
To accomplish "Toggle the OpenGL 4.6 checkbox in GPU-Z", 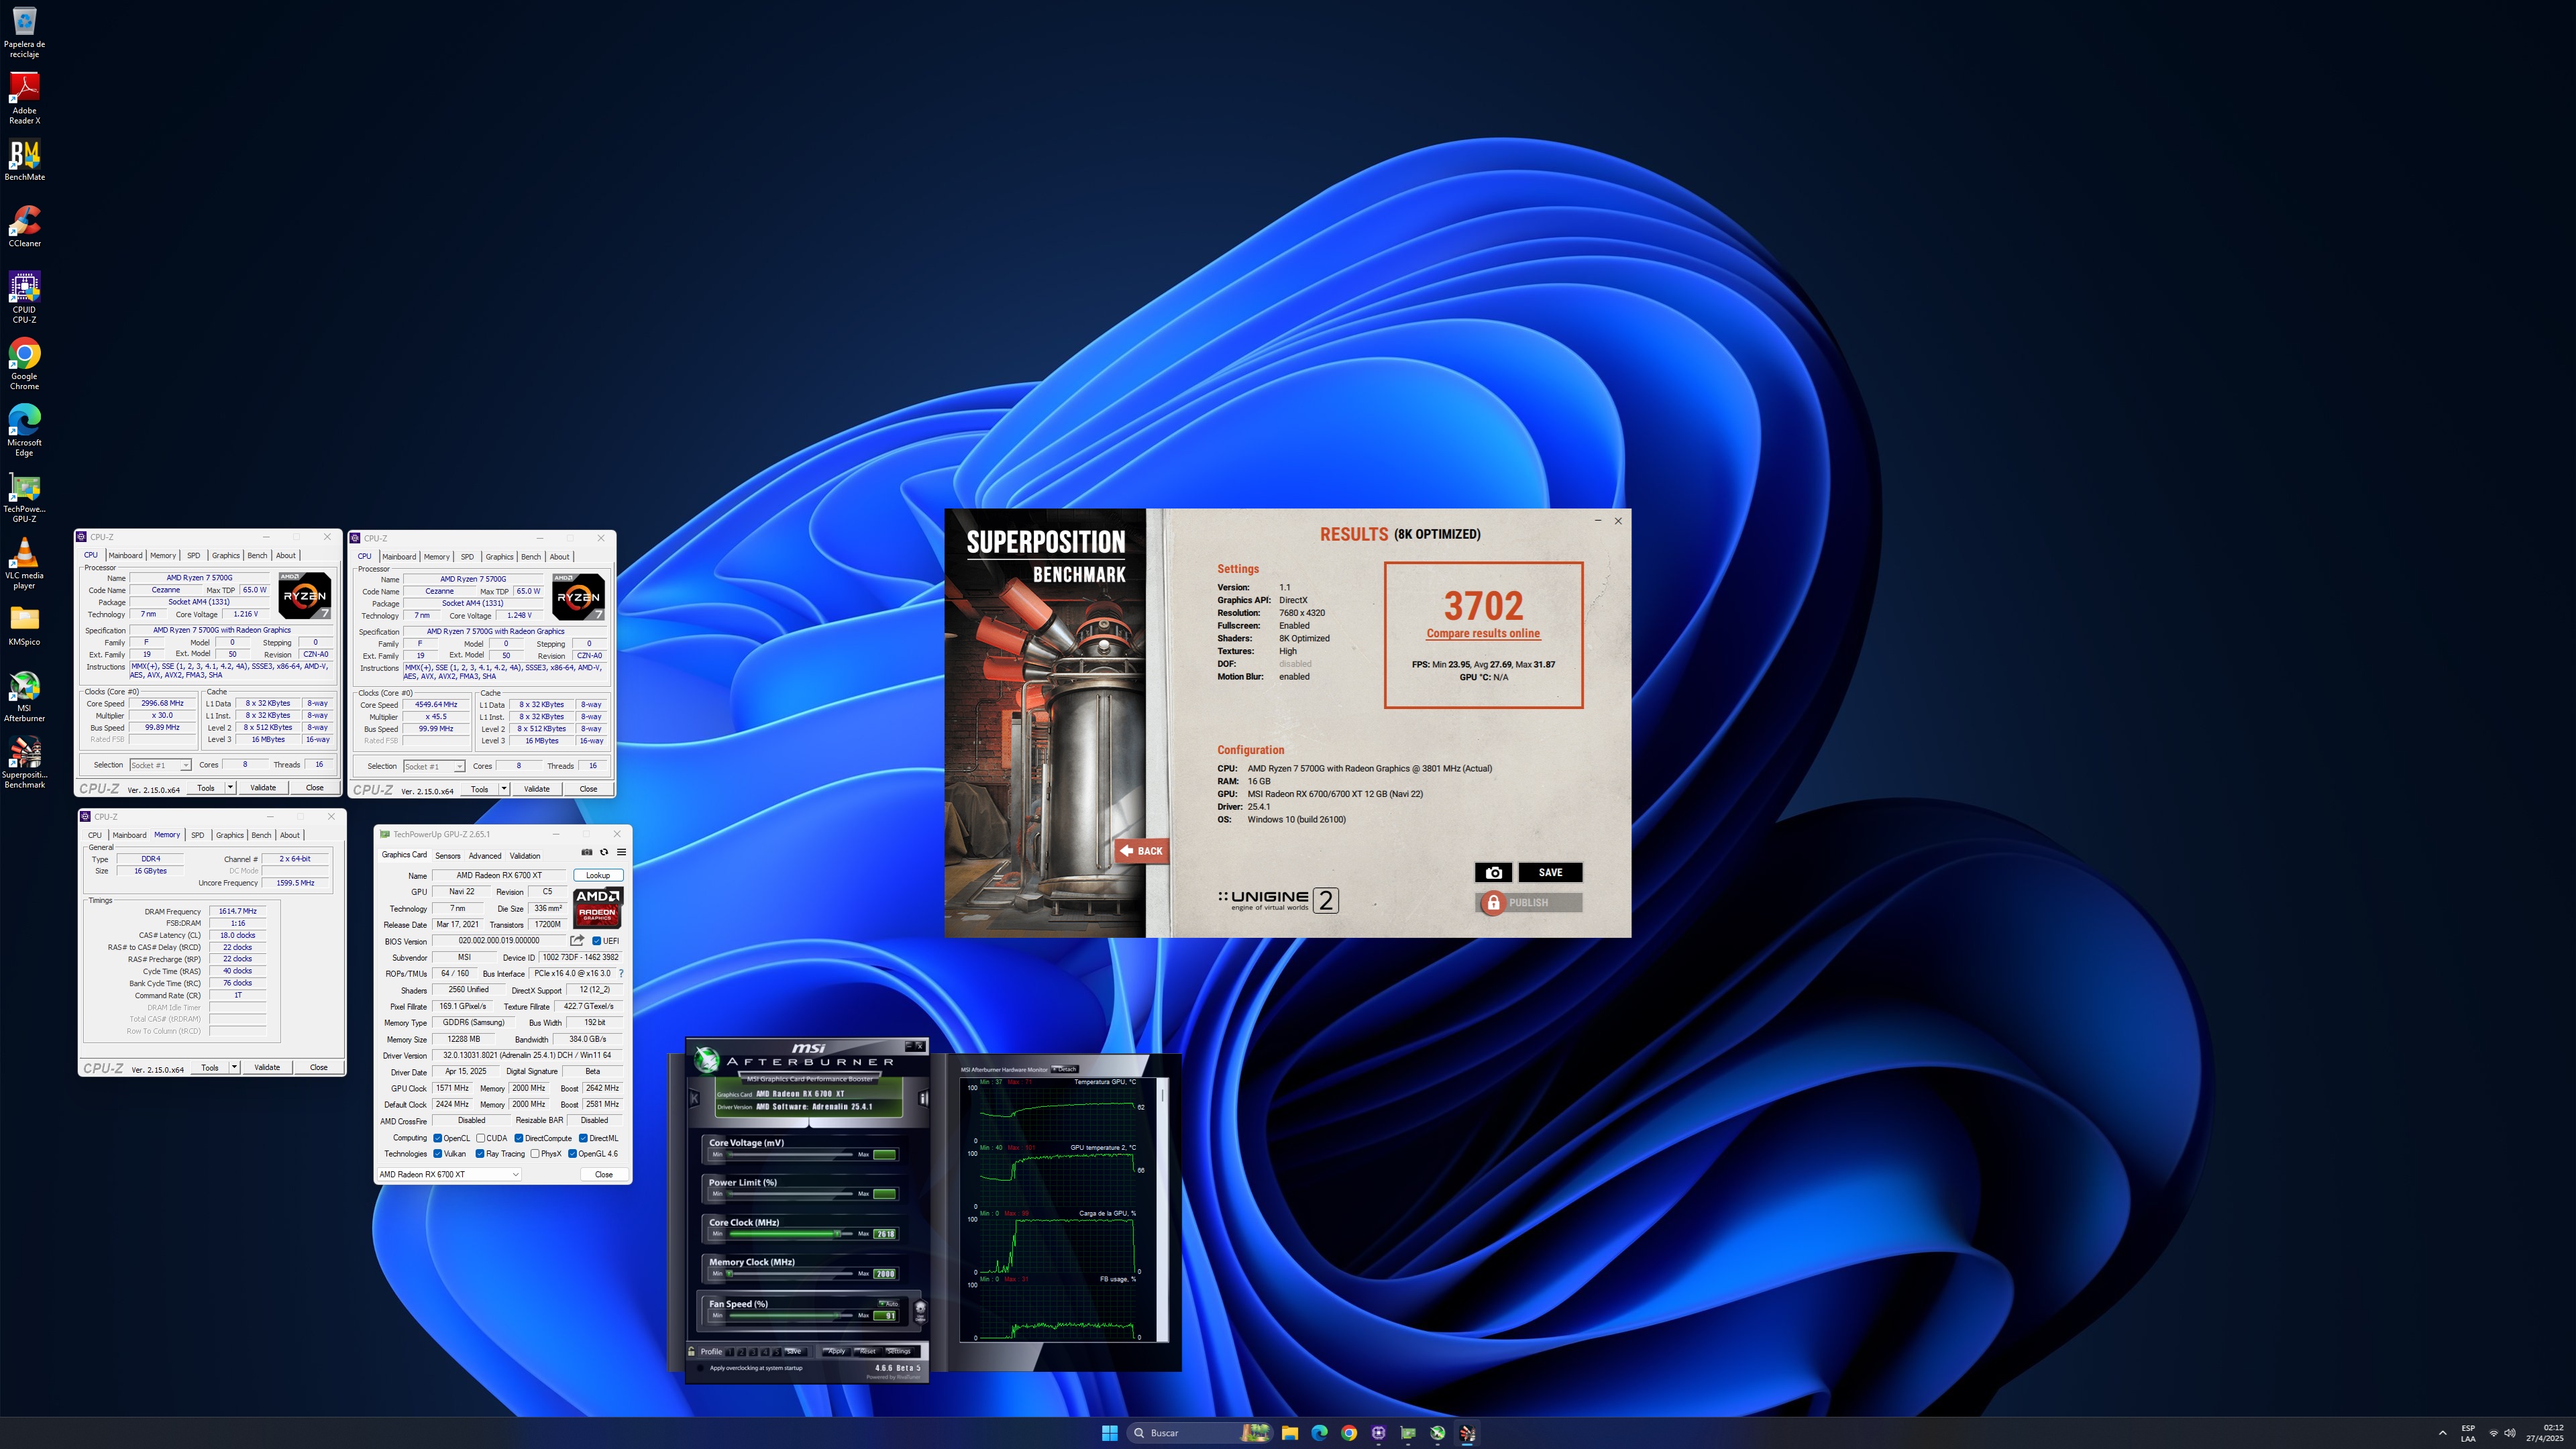I will tap(572, 1153).
